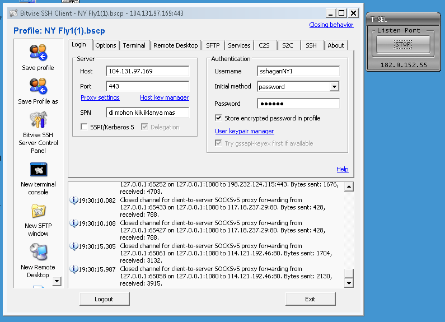Image resolution: width=445 pixels, height=322 pixels.
Task: Click Bitvise app icon in title bar
Action: [13, 13]
